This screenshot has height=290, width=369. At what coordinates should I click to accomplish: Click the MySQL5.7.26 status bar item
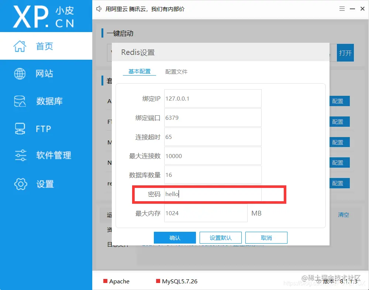tap(179, 281)
